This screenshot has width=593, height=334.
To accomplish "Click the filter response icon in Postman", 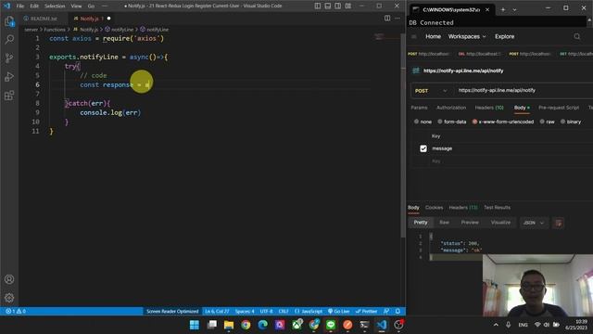I will click(559, 223).
